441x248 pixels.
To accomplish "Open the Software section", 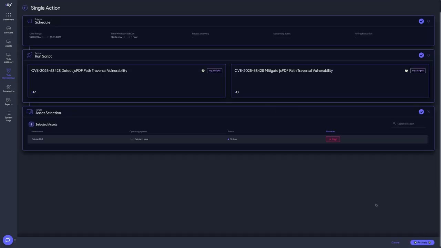I will point(9,30).
